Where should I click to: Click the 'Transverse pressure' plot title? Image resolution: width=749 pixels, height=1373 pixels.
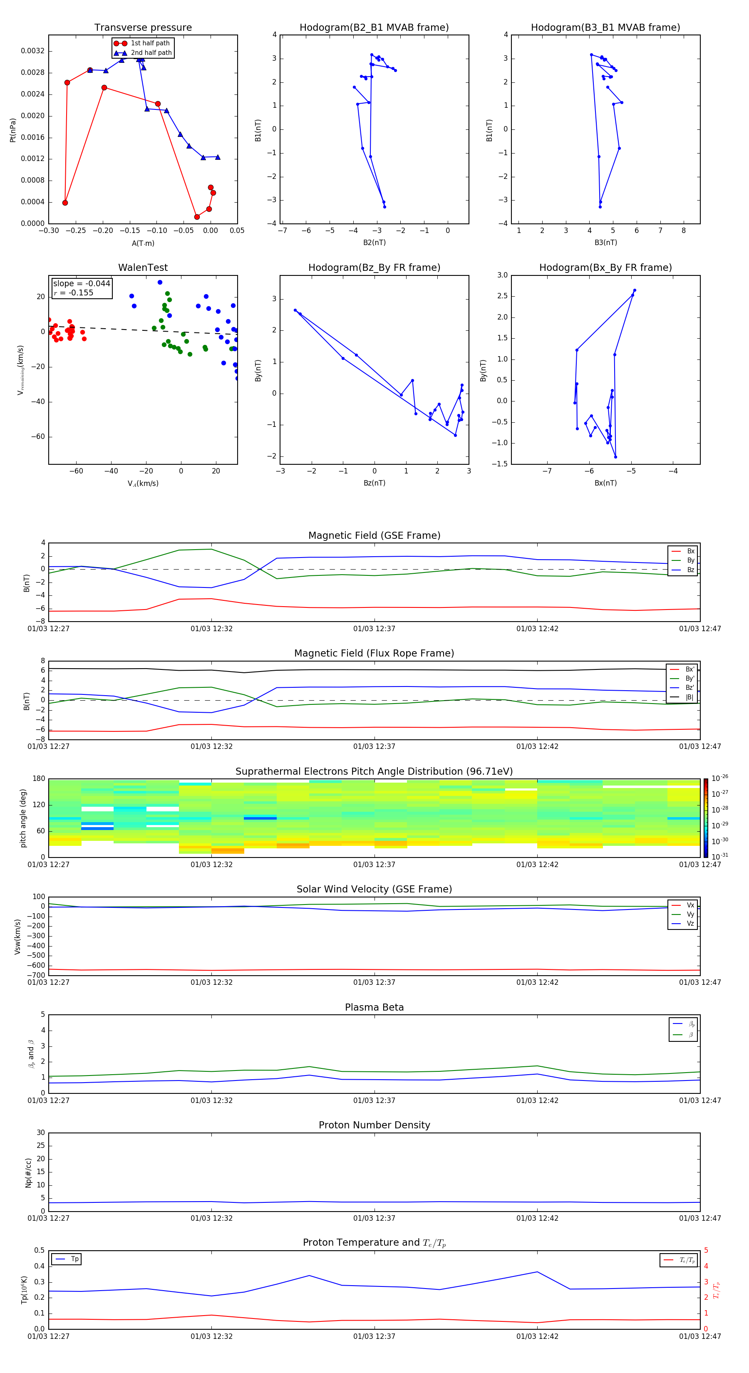tap(143, 28)
